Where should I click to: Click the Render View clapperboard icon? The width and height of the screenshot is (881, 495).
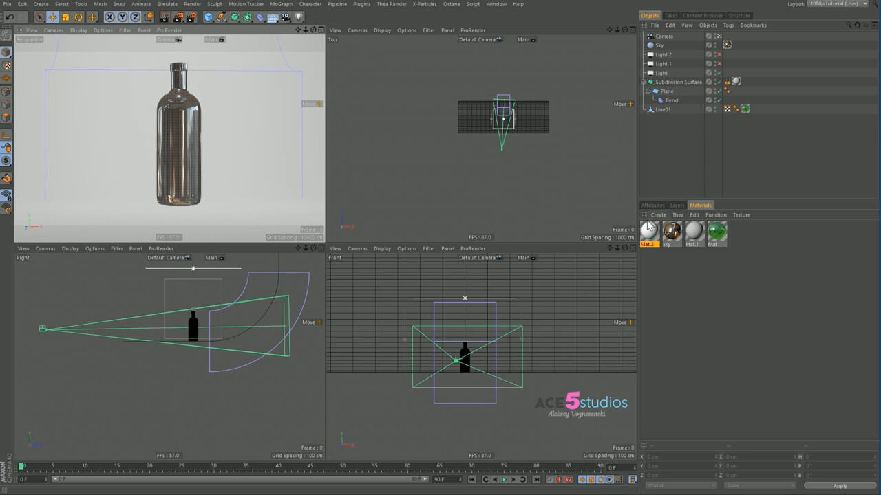click(x=165, y=17)
